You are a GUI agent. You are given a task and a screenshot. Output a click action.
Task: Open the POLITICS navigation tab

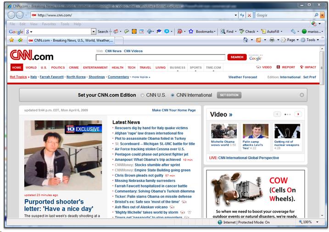(58, 67)
